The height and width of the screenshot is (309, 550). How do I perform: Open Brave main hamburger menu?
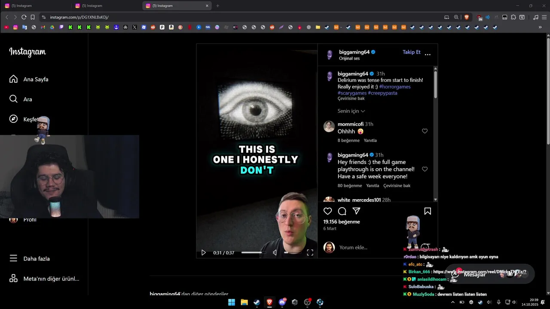click(544, 17)
